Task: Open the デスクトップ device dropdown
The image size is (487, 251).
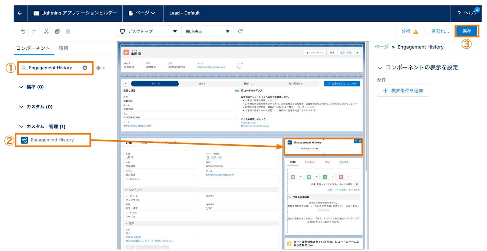Action: point(149,31)
